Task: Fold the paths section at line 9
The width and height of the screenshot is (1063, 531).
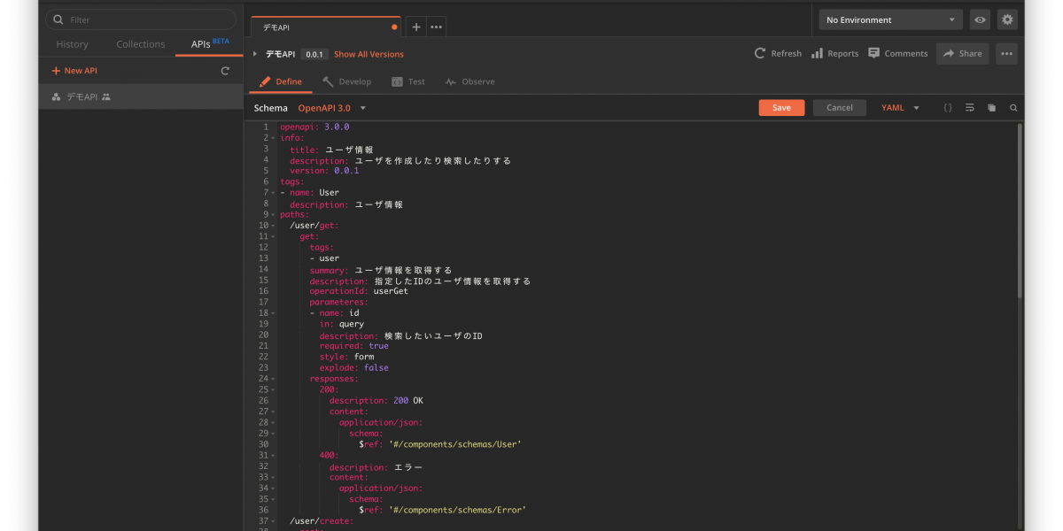Action: coord(273,215)
